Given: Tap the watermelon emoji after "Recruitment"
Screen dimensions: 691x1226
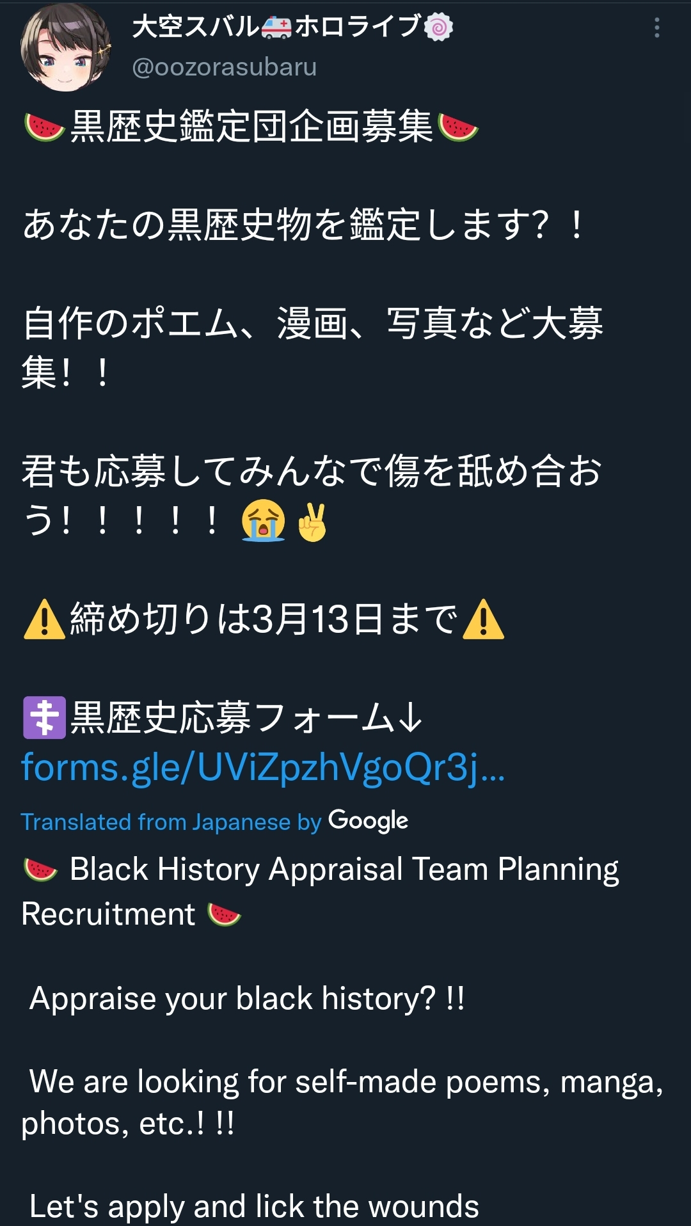Looking at the screenshot, I should (224, 914).
